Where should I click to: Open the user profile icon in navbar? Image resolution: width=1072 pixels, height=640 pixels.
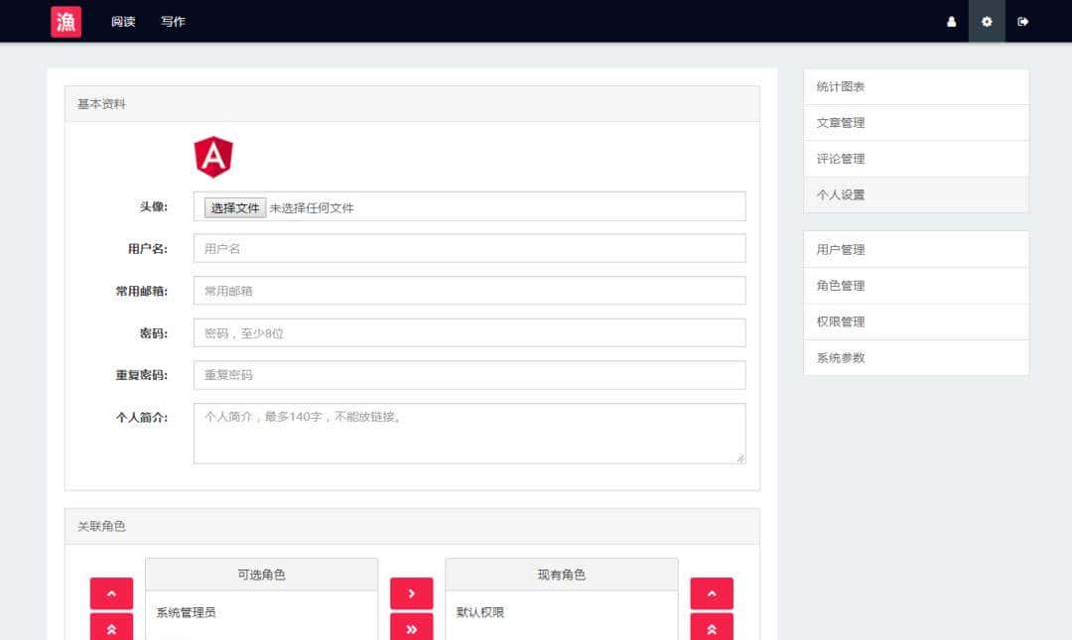pyautogui.click(x=951, y=21)
